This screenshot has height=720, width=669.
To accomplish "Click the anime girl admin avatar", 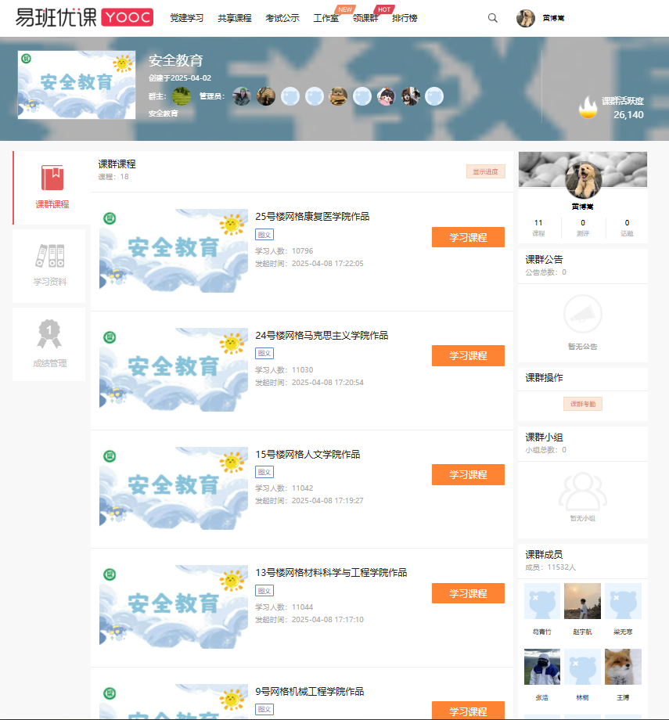I will [x=387, y=96].
